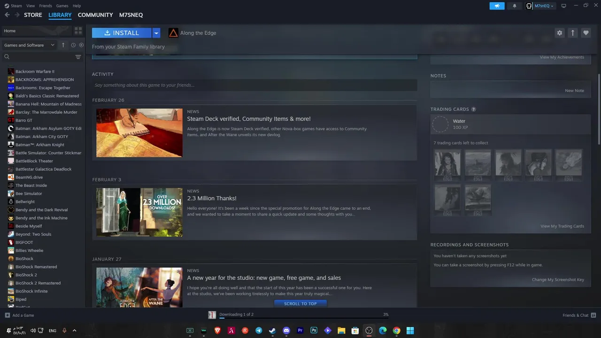
Task: Open the M7SNEQ profile tab
Action: pos(131,15)
